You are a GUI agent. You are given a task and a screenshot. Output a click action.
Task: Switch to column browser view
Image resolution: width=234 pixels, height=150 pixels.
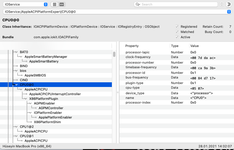(62, 4)
